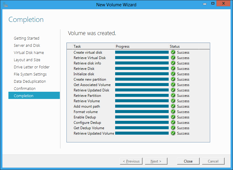The width and height of the screenshot is (233, 170).
Task: Click the green check icon beside Format volume
Action: (x=173, y=112)
